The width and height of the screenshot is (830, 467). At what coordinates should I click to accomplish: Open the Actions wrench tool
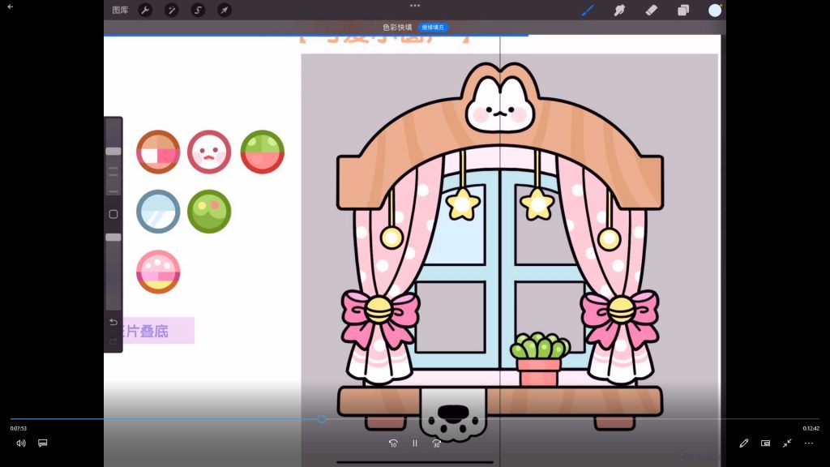tap(145, 11)
